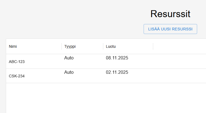Select the CSK-234 resource name cell
Viewport: 206px width, 113px height.
tap(17, 76)
